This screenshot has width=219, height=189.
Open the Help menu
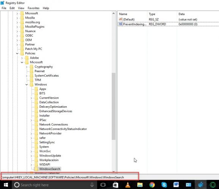46,8
